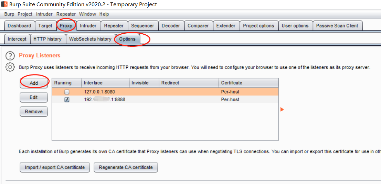Screen dimensions: 381x184
Task: Switch to the Extender tab
Action: (226, 26)
